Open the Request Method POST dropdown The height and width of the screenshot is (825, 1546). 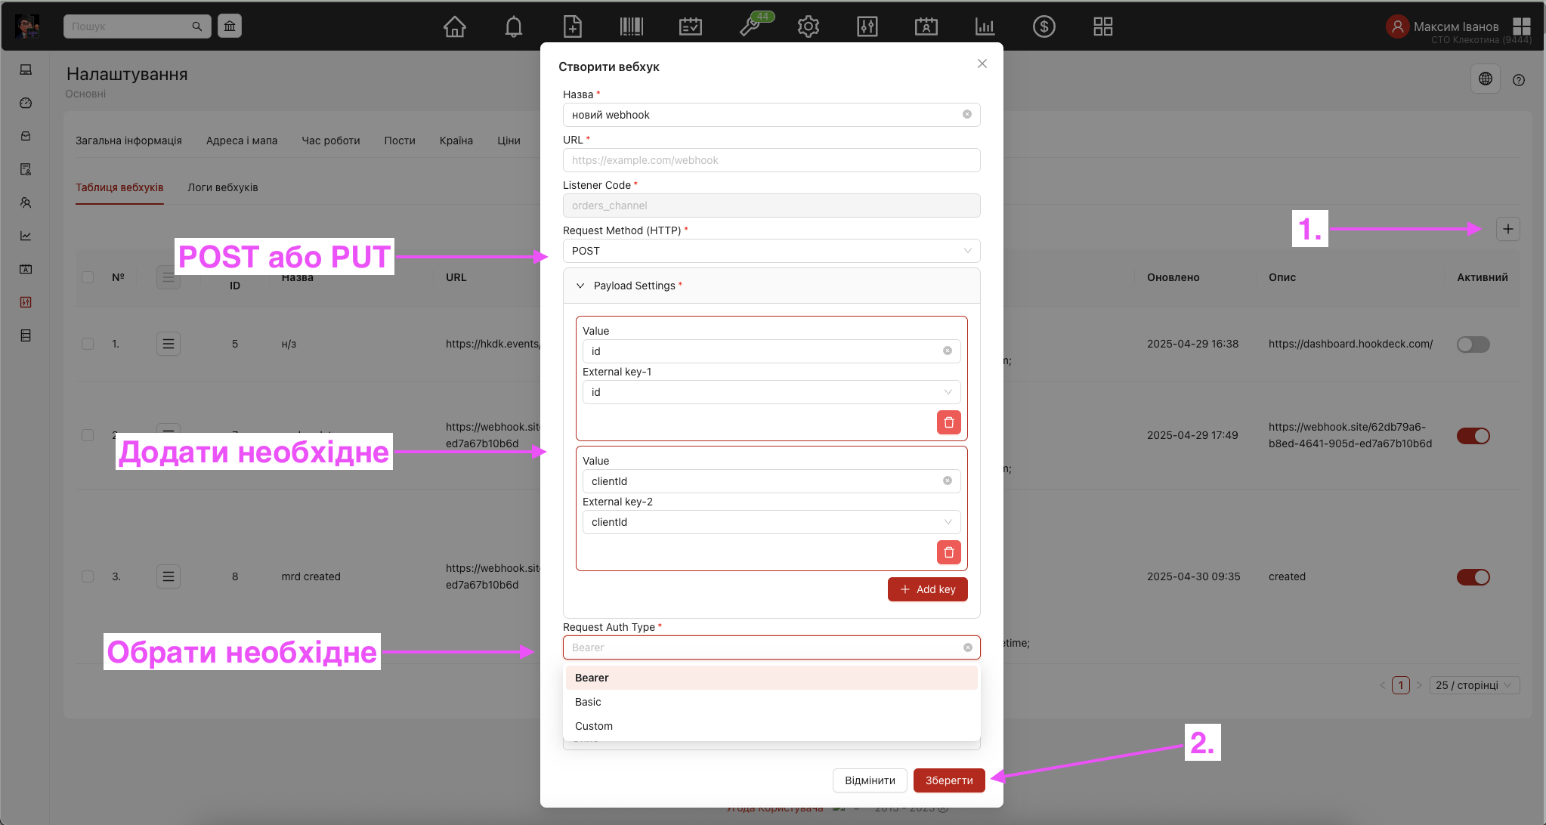coord(771,251)
